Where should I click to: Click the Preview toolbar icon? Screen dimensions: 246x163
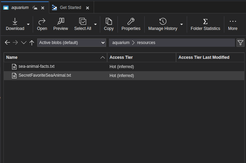click(x=61, y=22)
